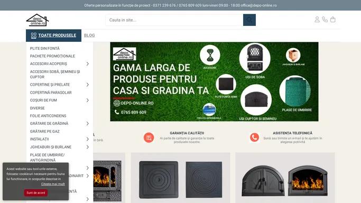Select the Prelata Impermeabila banner circle
The height and width of the screenshot is (203, 361).
coord(209,109)
